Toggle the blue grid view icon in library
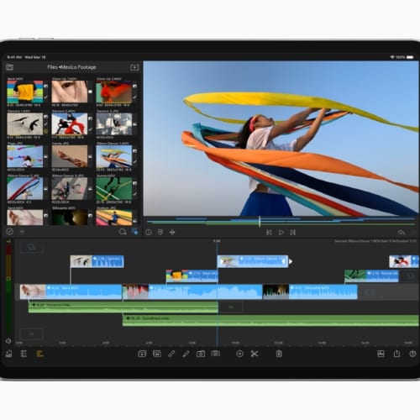Image resolution: width=420 pixels, height=420 pixels. (135, 232)
